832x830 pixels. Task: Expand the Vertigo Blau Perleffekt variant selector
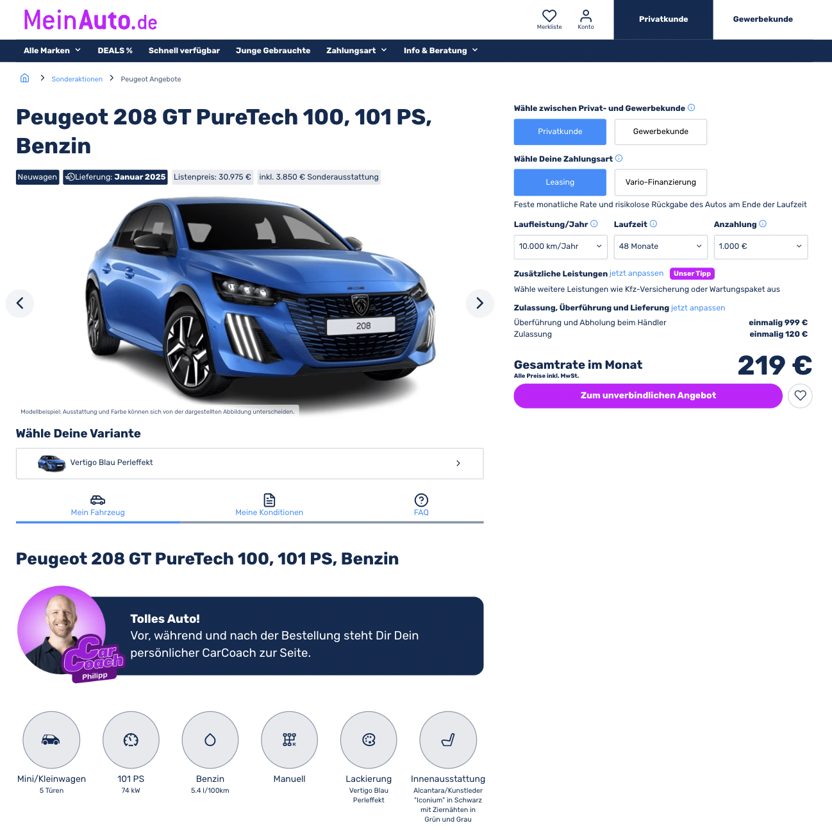(250, 463)
